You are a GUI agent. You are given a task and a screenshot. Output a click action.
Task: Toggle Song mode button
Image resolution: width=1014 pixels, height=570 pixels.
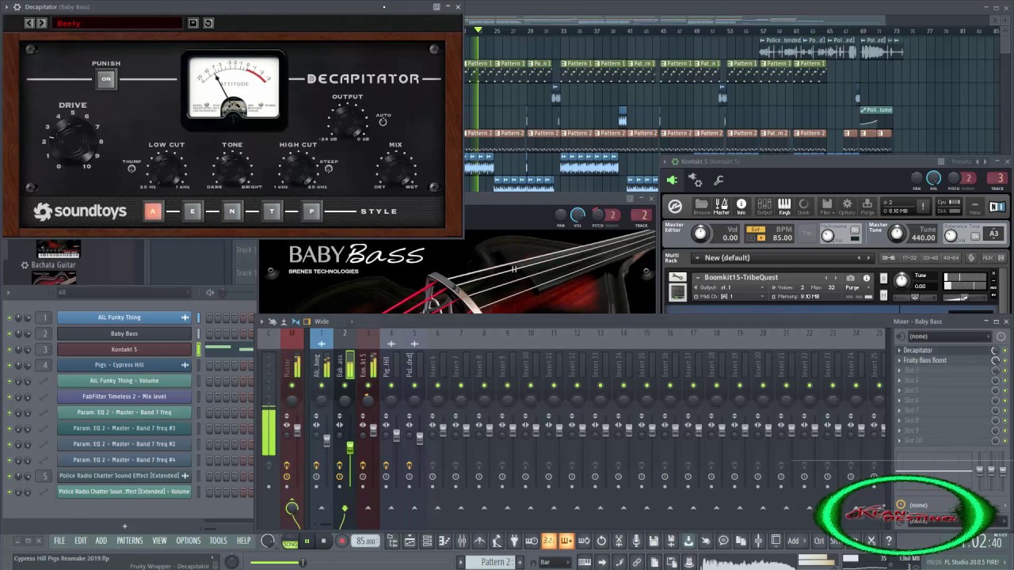291,541
